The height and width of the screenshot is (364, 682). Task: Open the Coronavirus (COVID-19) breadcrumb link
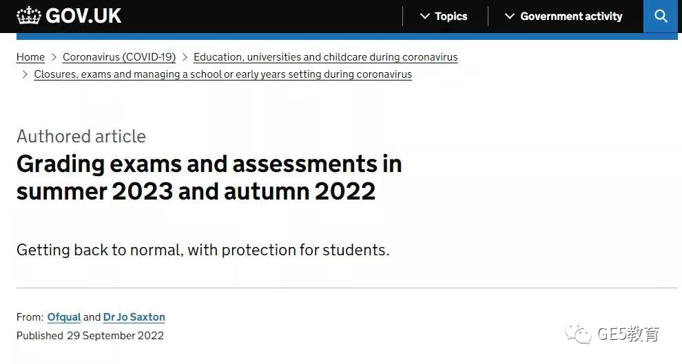pos(119,57)
